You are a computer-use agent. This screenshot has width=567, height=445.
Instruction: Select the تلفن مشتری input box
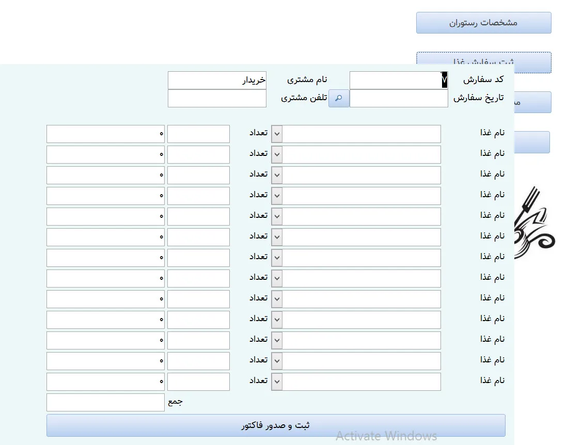click(217, 98)
